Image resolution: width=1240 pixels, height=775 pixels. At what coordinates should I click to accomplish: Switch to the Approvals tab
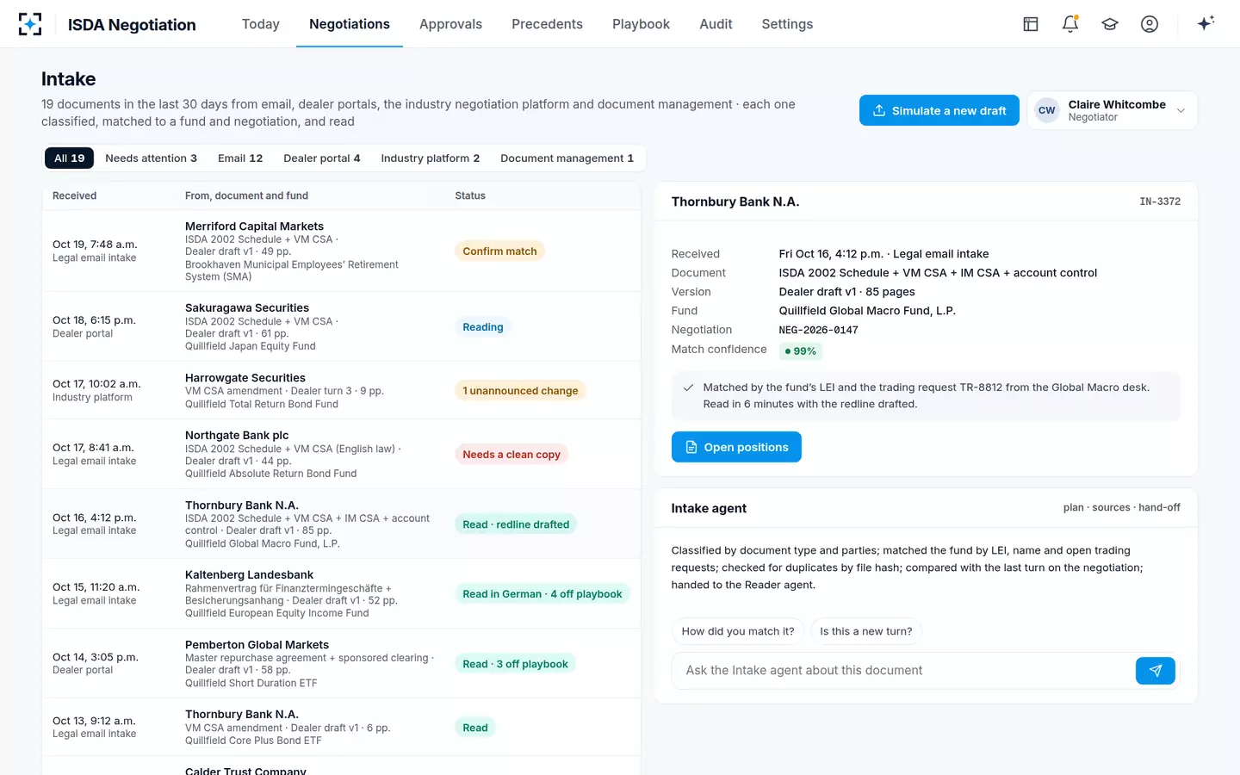450,24
